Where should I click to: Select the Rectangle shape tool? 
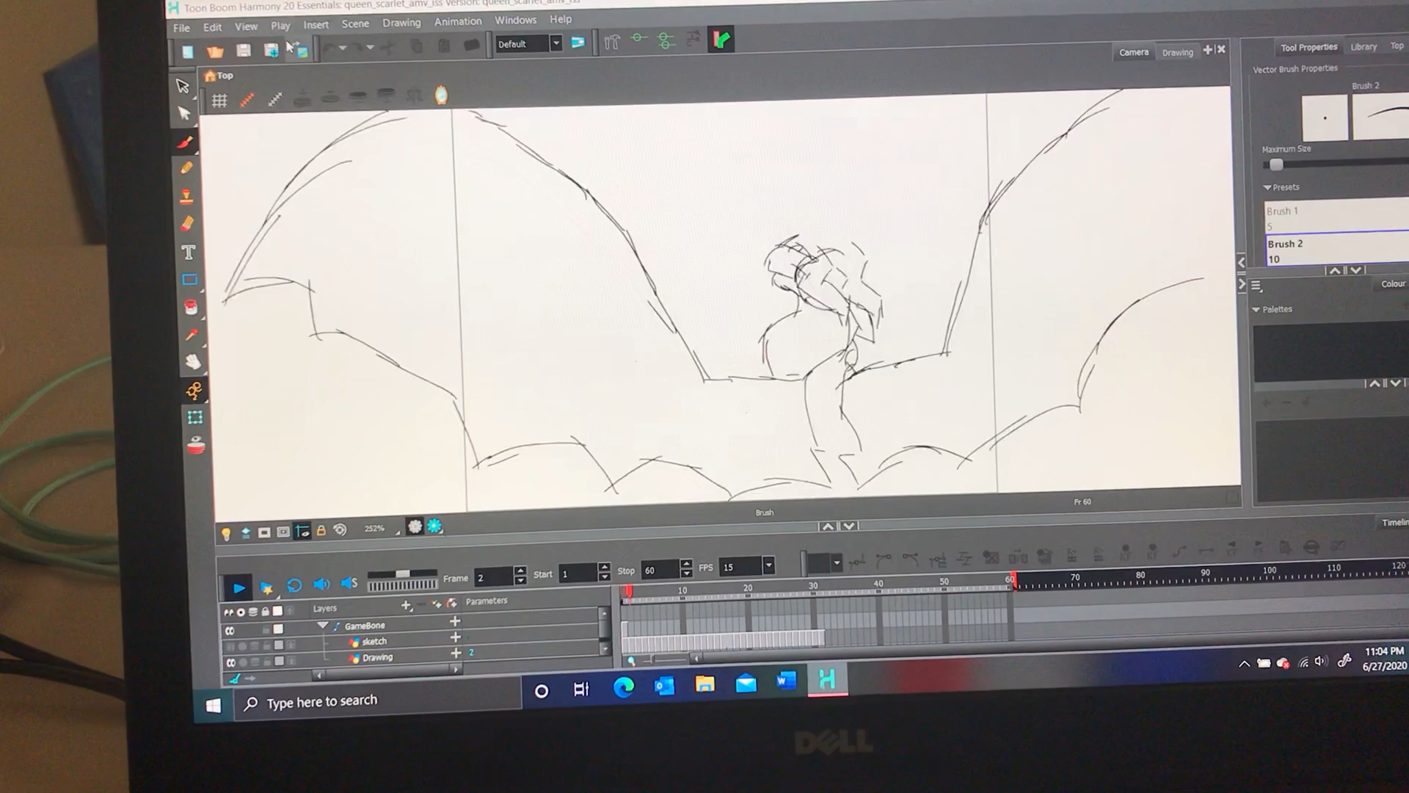pos(189,279)
